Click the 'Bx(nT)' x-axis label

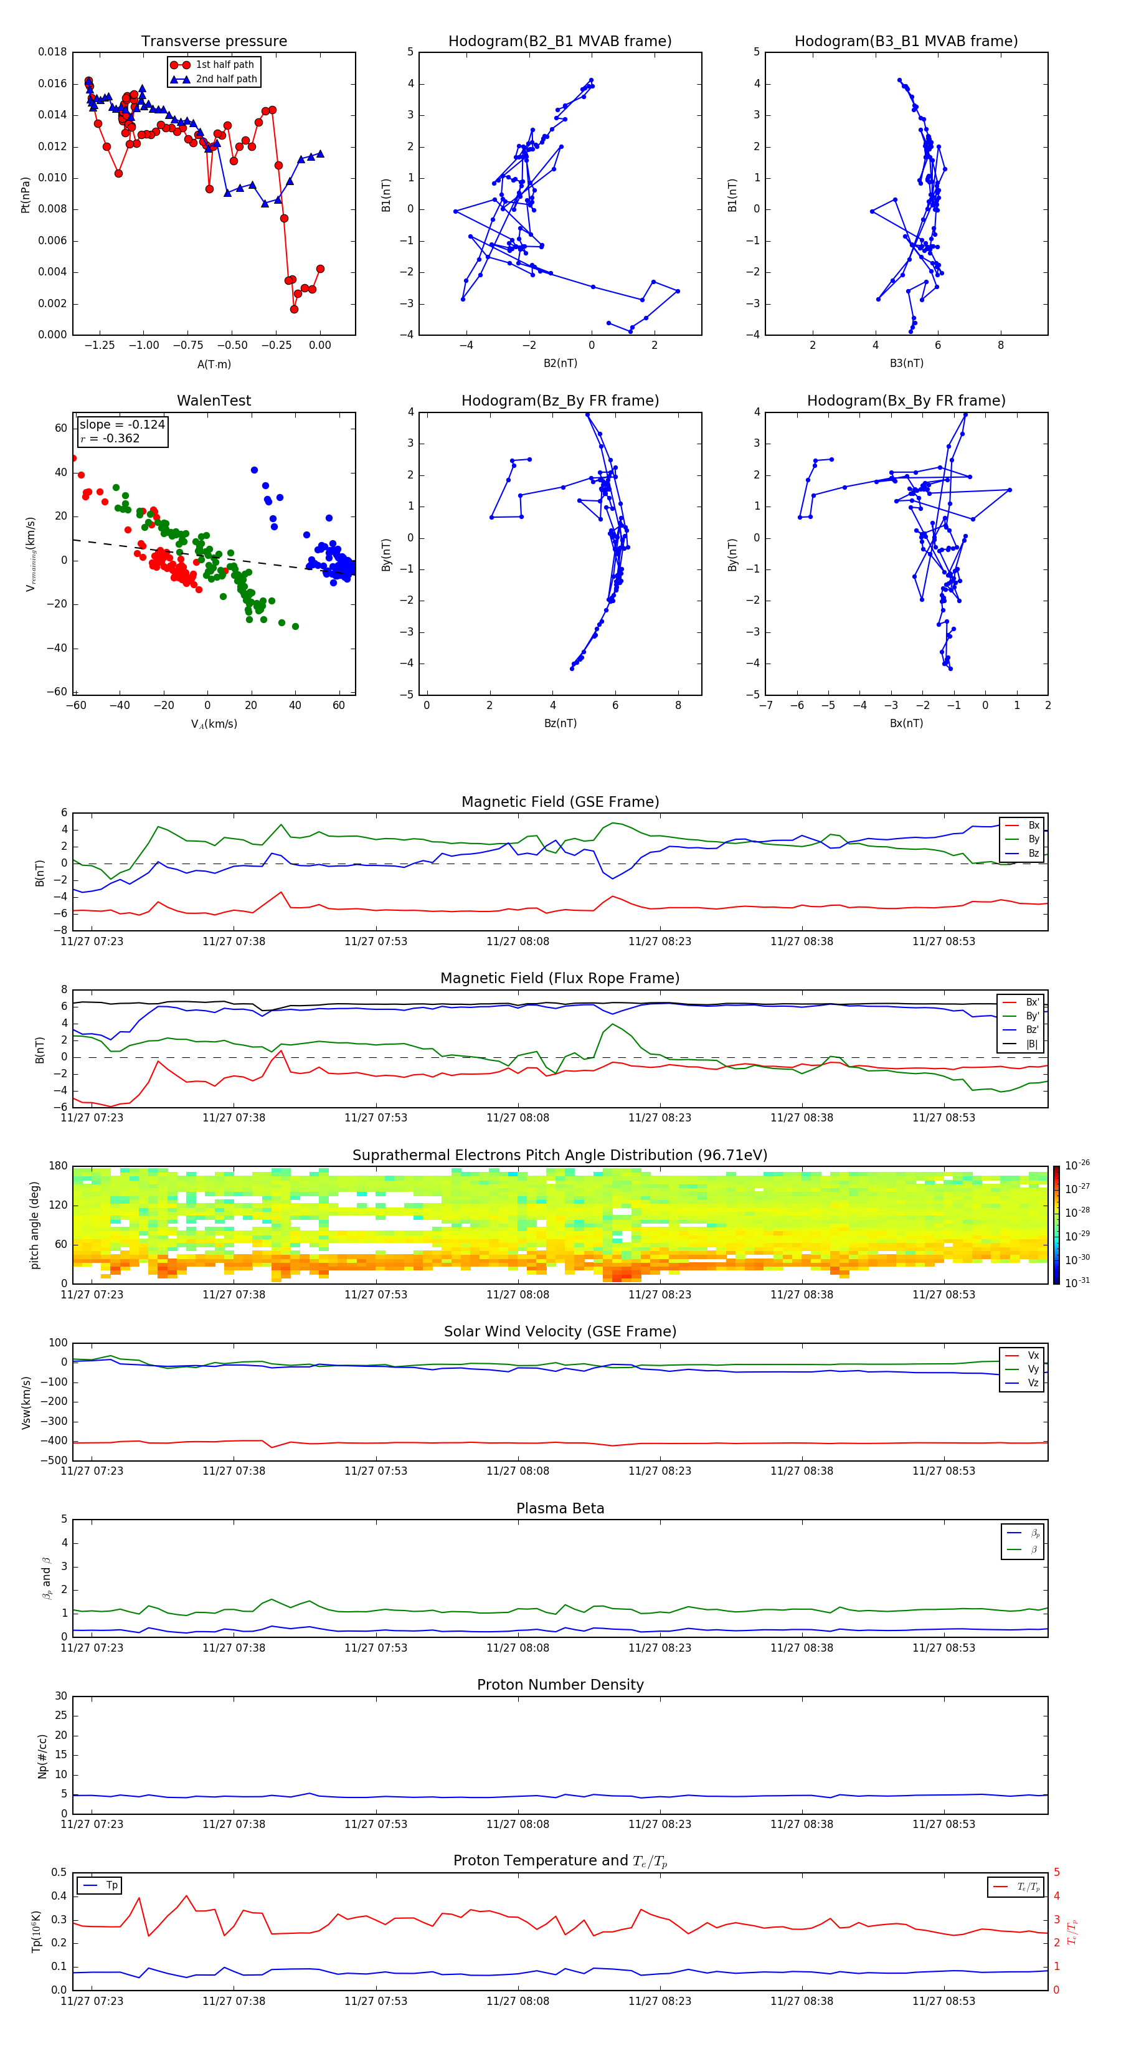pos(906,723)
